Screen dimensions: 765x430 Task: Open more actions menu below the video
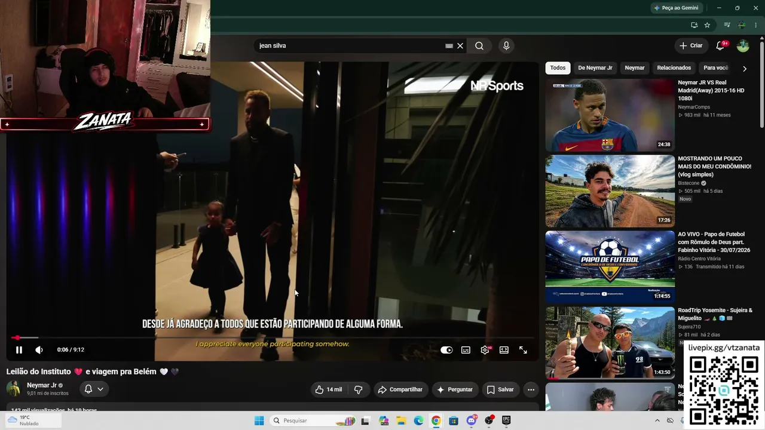coord(531,389)
